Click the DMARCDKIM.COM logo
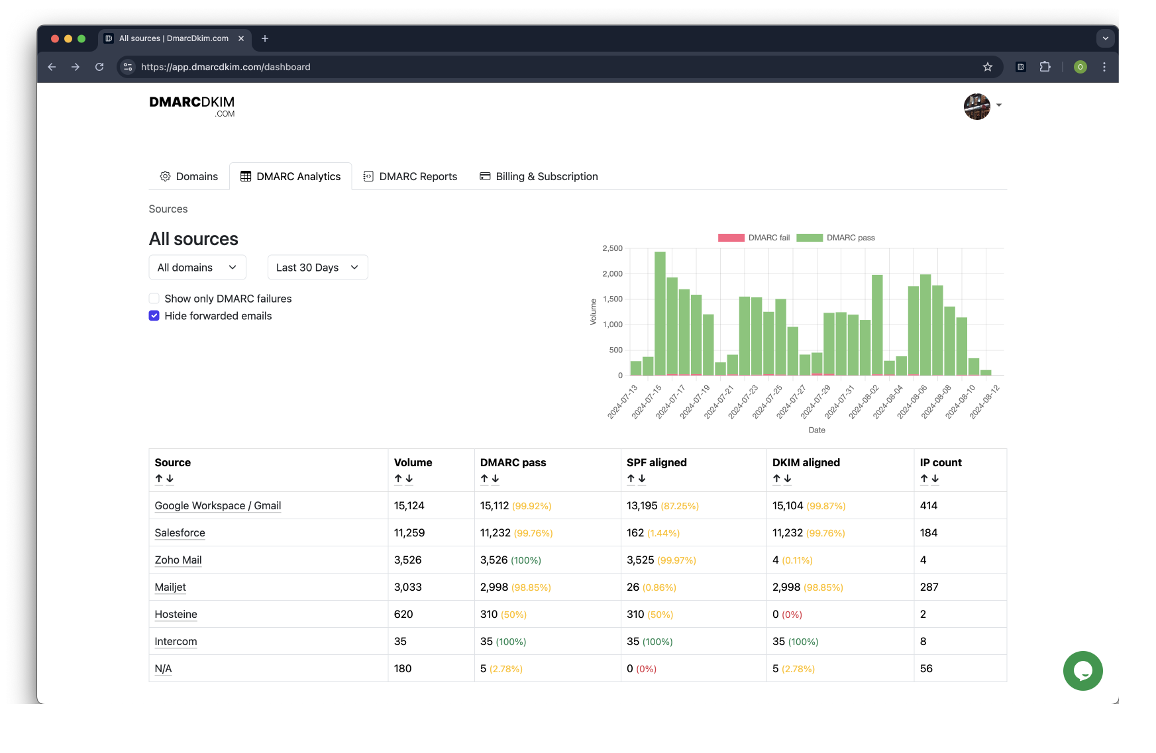 (x=192, y=106)
